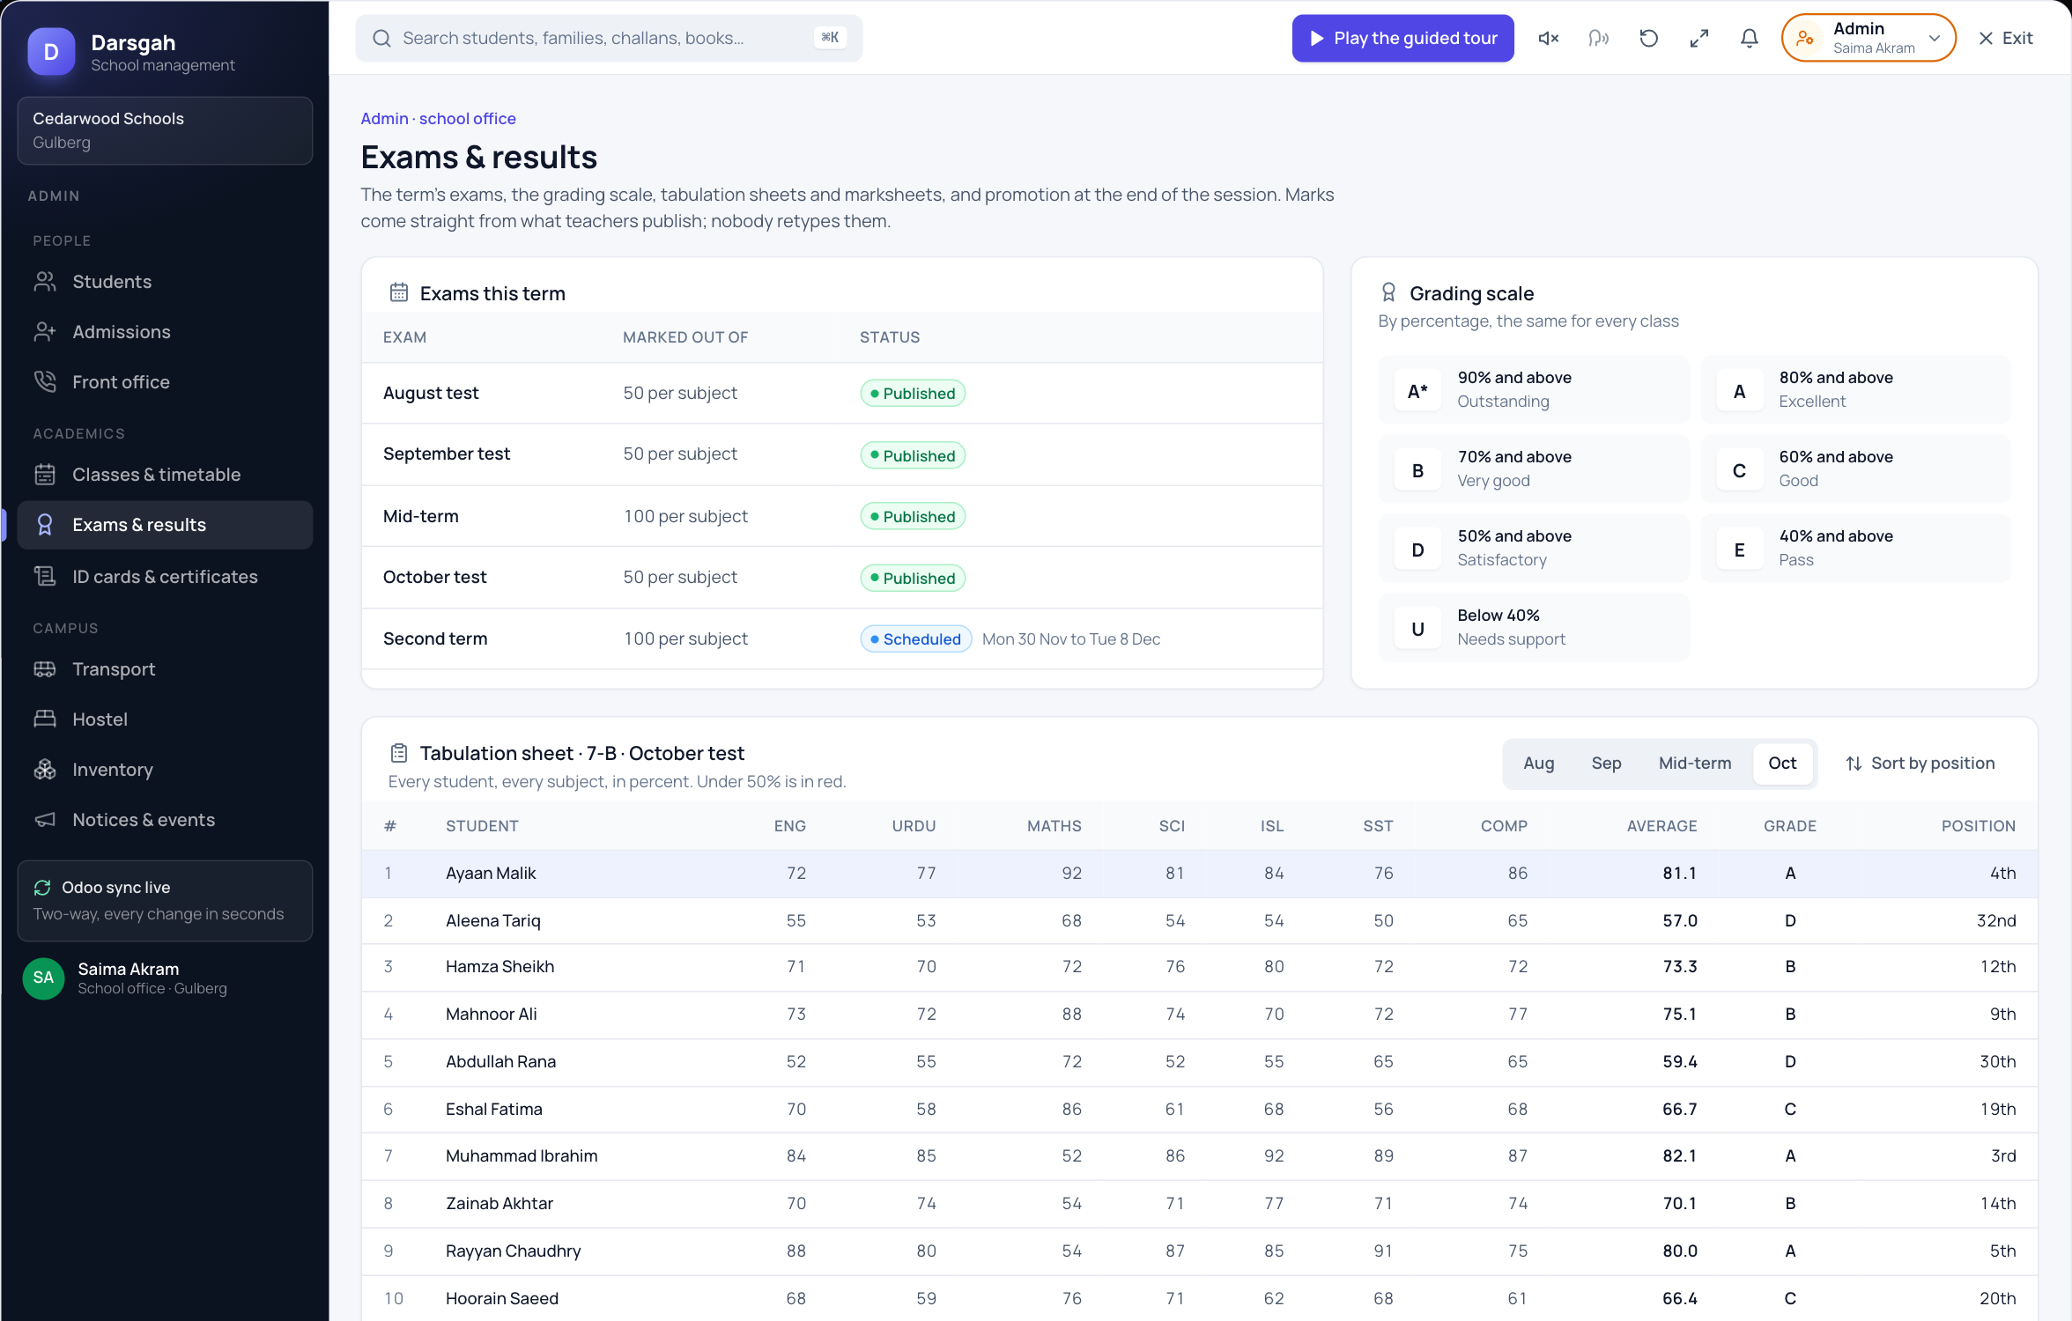Click the August test Published badge
2072x1321 pixels.
[912, 394]
